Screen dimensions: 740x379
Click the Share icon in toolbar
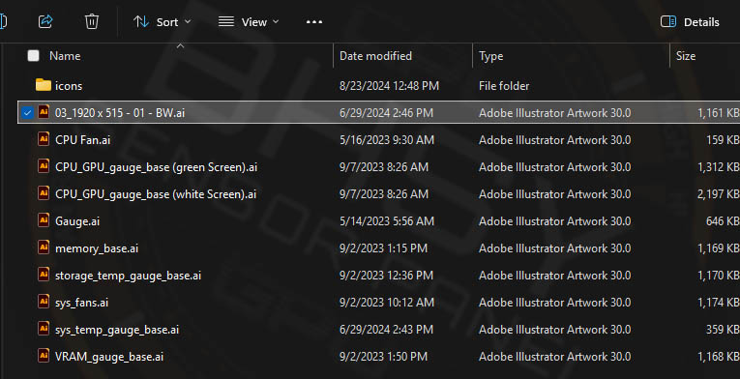pos(45,21)
